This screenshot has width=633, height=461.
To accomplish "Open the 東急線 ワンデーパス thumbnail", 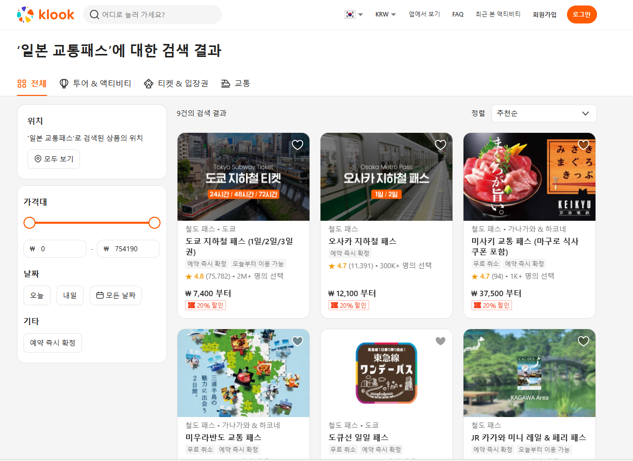I will pos(386,373).
